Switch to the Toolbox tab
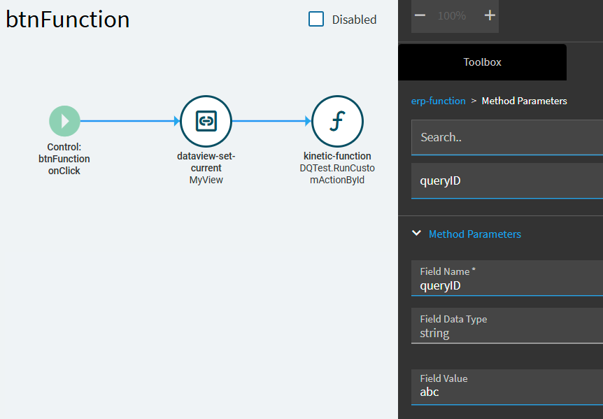 pyautogui.click(x=482, y=62)
